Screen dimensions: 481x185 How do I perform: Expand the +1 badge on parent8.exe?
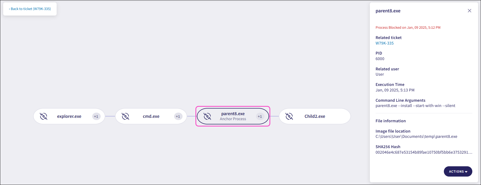coord(260,116)
